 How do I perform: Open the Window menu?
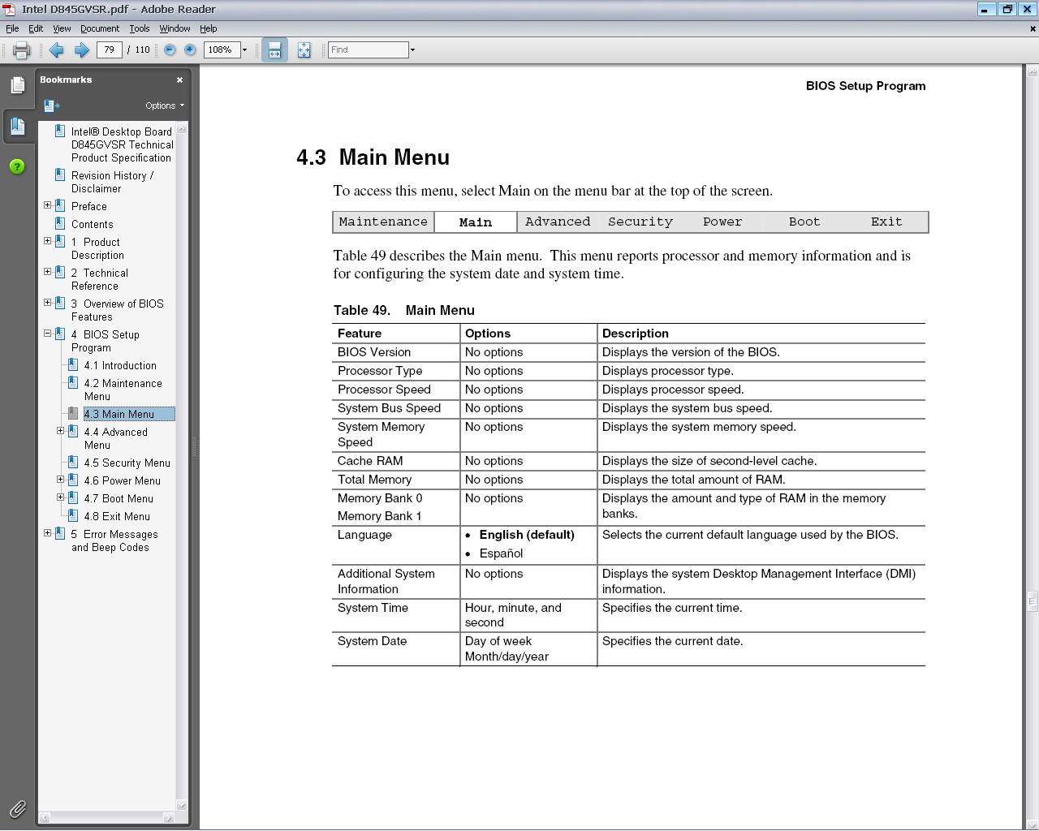(175, 28)
